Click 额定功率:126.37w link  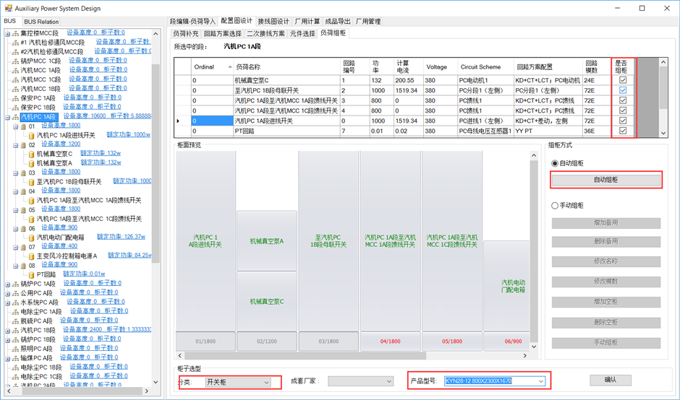pyautogui.click(x=121, y=237)
